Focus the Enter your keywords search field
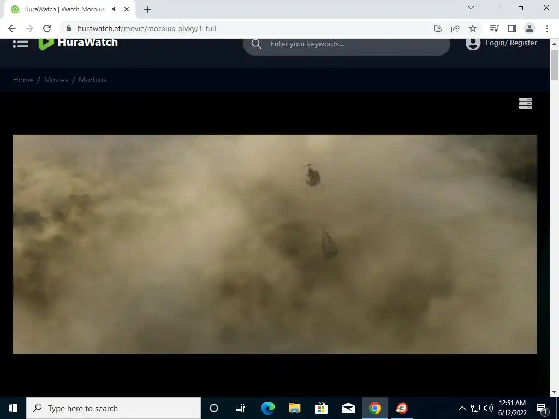Screen dimensions: 559x419 click(x=346, y=45)
